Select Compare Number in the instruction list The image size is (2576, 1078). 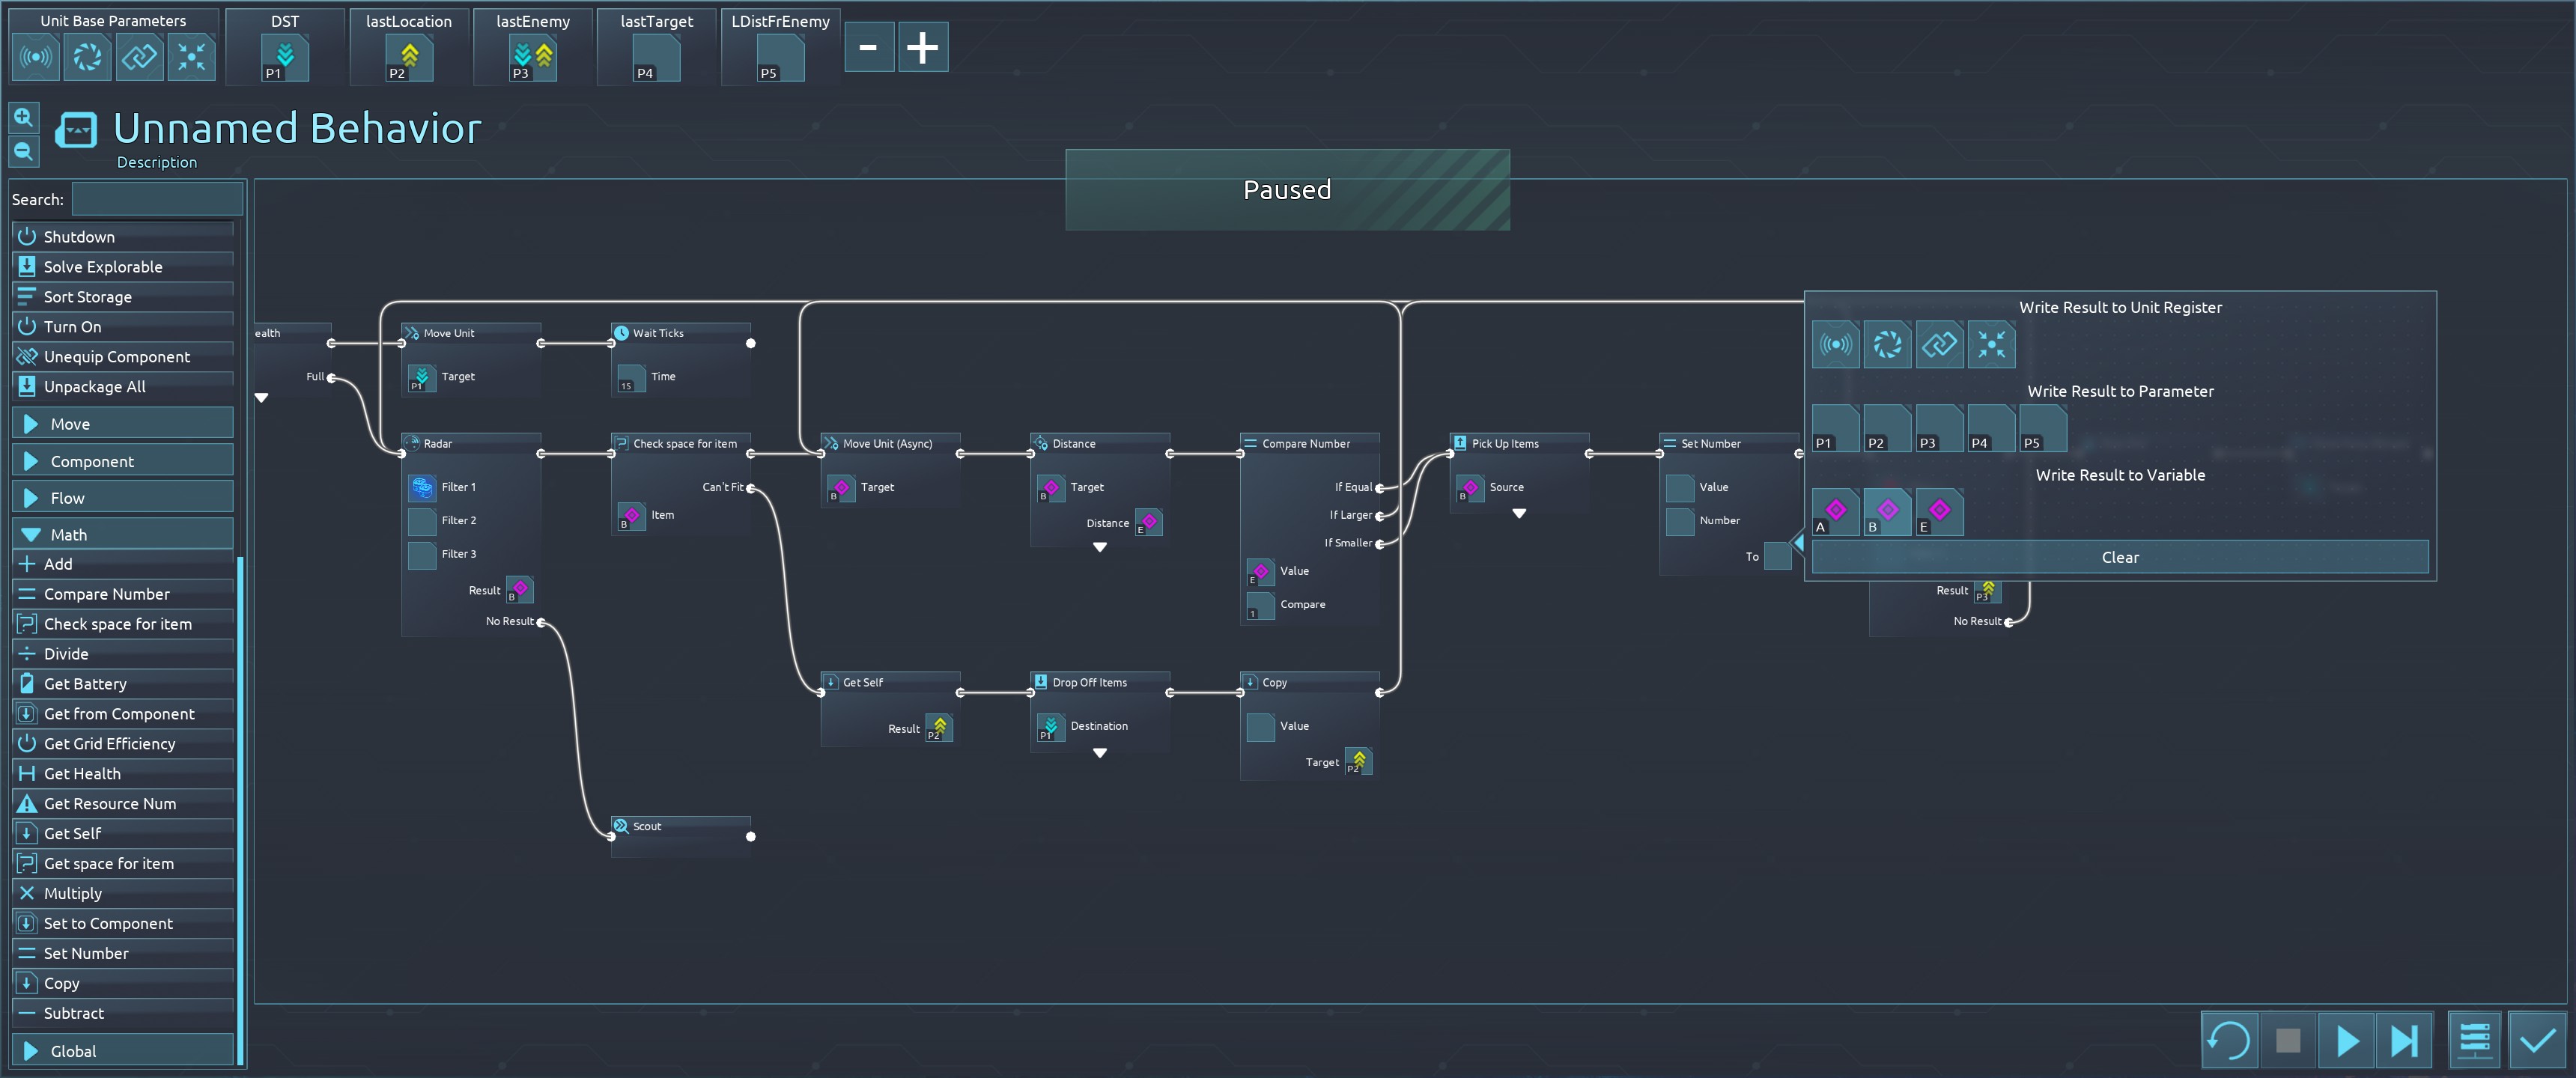107,594
